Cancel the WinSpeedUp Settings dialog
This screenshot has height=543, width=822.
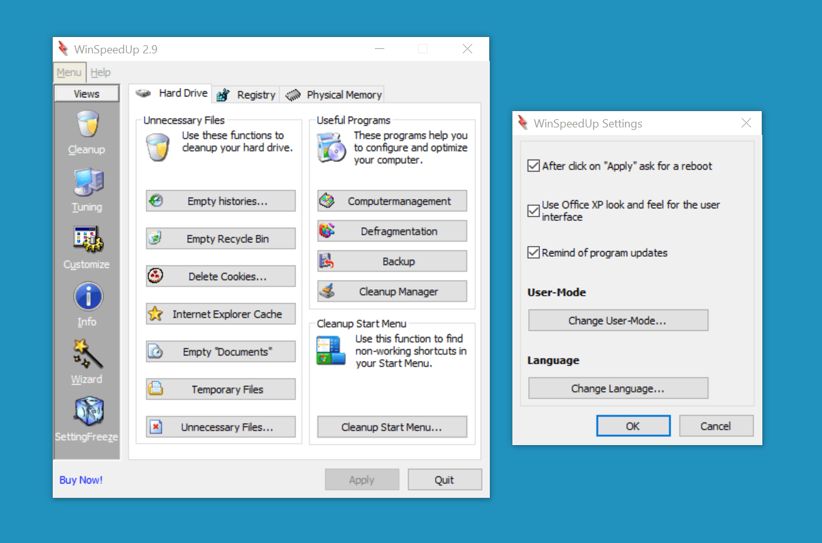click(716, 426)
